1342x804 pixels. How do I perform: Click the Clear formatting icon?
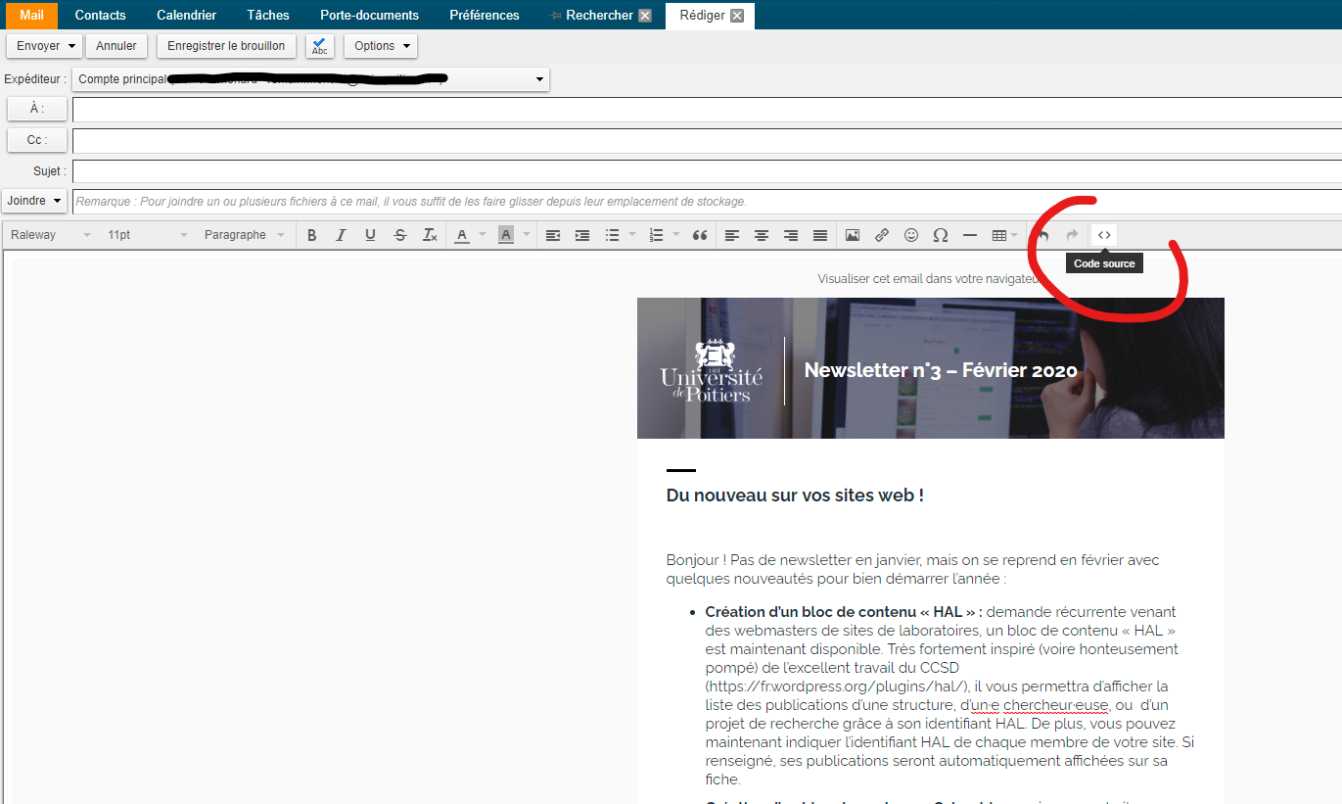click(x=430, y=235)
